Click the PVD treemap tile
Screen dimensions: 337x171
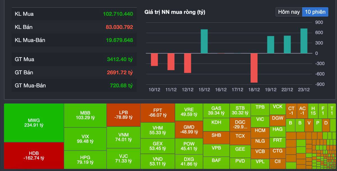pyautogui.click(x=240, y=163)
